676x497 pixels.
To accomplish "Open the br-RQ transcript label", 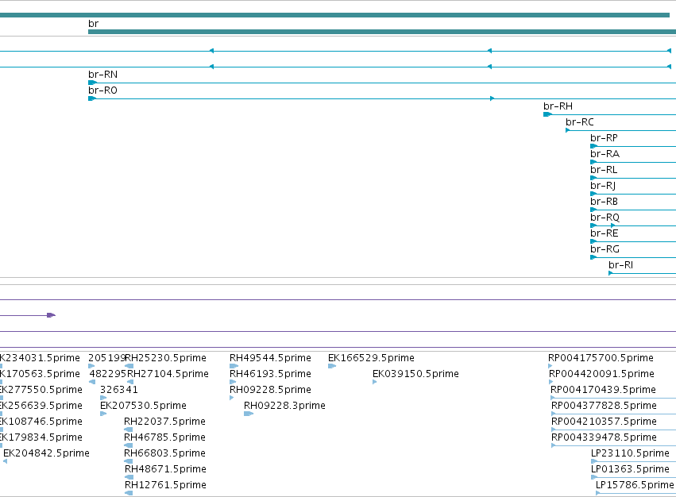I will [x=605, y=218].
